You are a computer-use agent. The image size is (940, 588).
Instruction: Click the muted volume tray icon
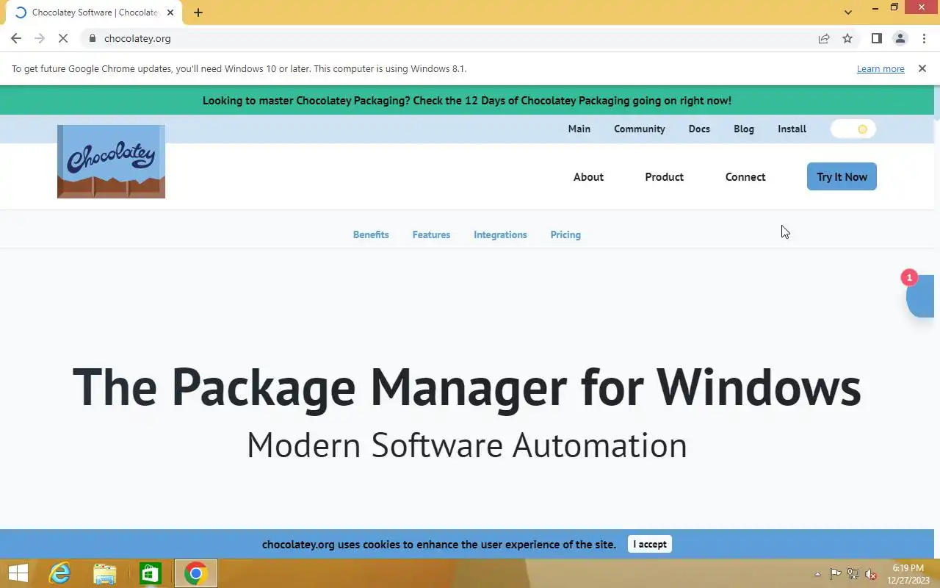pyautogui.click(x=871, y=574)
